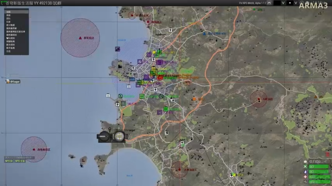Click the black marker color swatch in top bar
This screenshot has width=332, height=186.
(277, 3)
